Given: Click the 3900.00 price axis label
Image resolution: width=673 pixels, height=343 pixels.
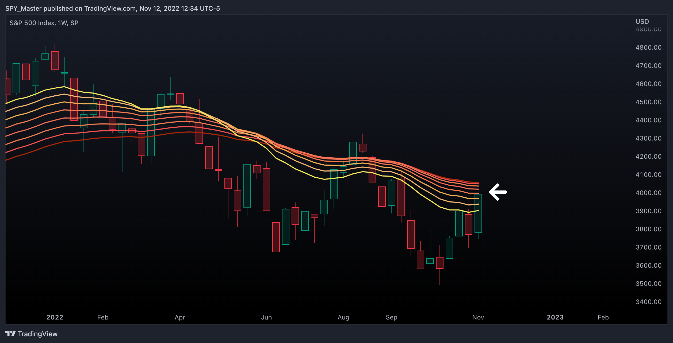Looking at the screenshot, I should 648,211.
